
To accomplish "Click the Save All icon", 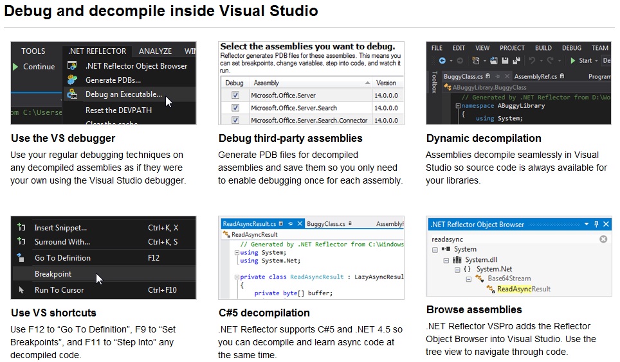I will (x=516, y=60).
